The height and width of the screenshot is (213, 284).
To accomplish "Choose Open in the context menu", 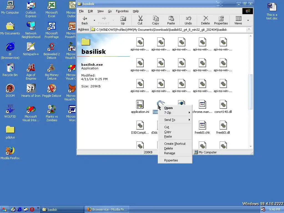I will point(175,108).
